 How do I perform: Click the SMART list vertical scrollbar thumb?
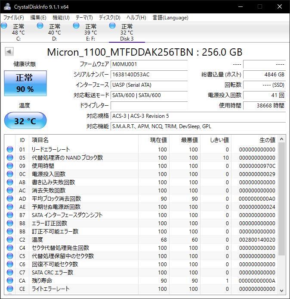pyautogui.click(x=282, y=199)
